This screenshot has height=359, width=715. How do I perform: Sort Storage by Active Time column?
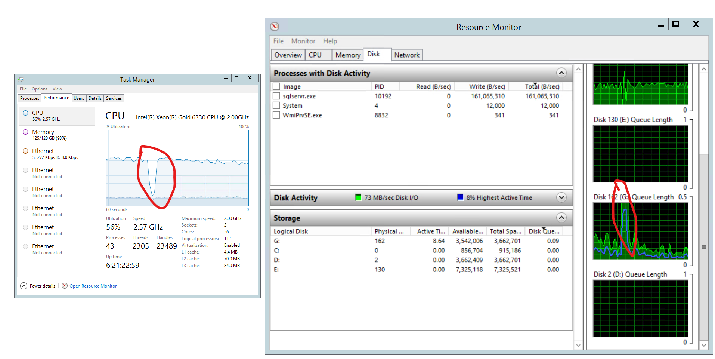[x=430, y=231]
